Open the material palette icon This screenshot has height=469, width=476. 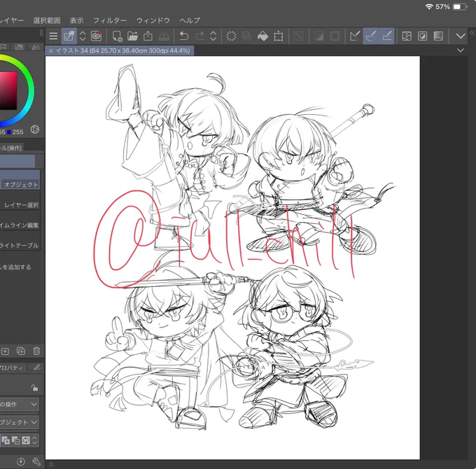tap(423, 36)
